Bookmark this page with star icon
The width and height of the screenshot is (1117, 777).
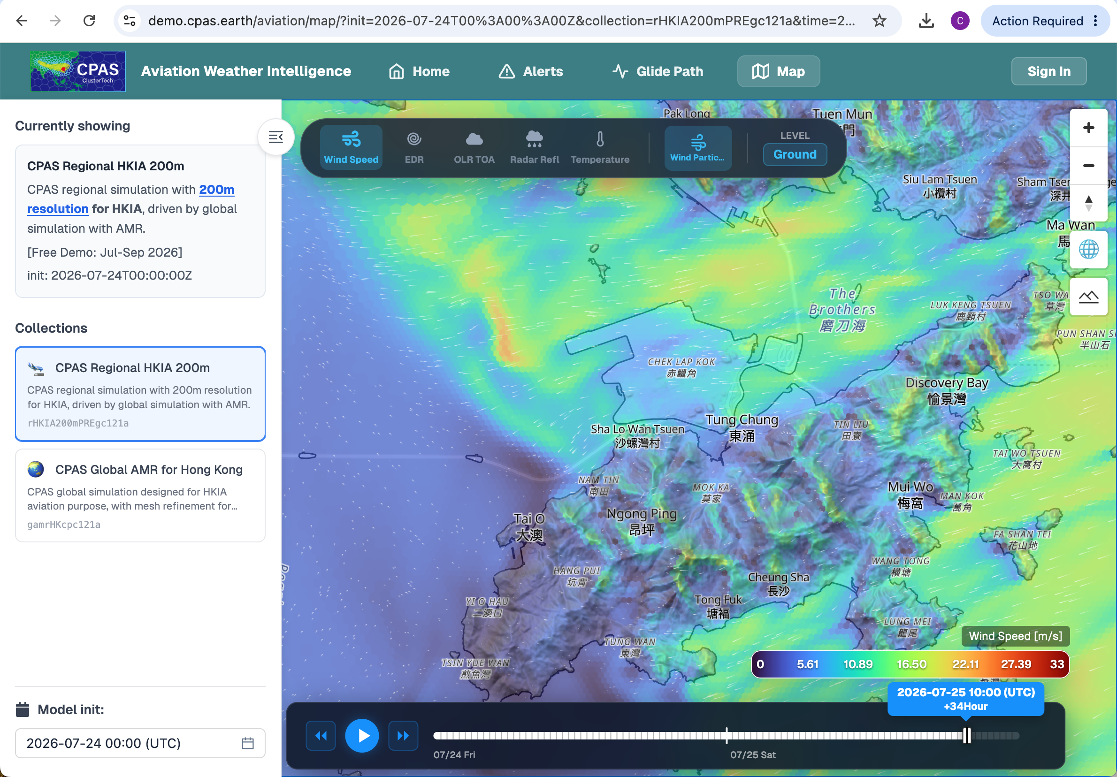879,21
